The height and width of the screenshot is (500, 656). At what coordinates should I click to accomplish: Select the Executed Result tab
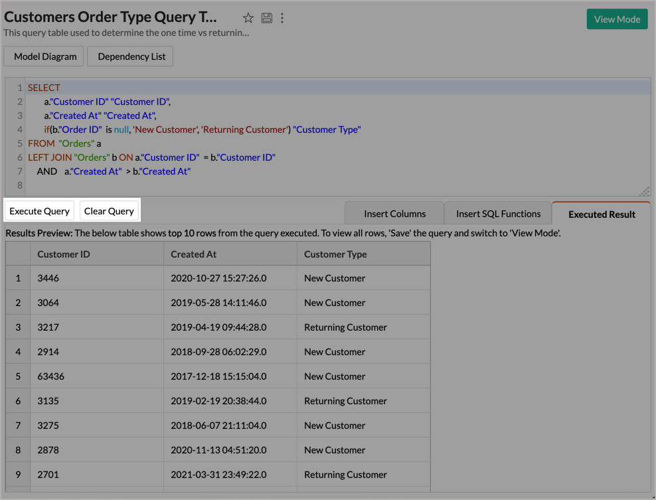pyautogui.click(x=602, y=214)
